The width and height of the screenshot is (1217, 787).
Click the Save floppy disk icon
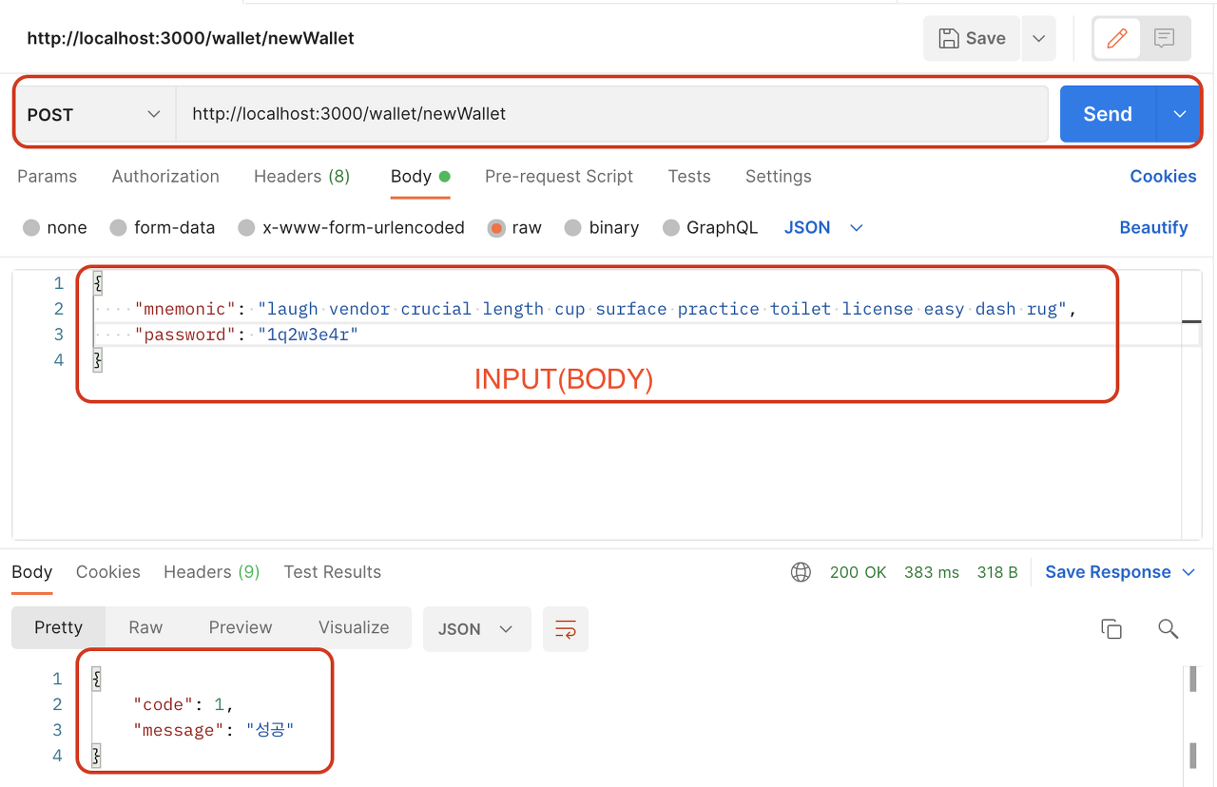point(948,38)
